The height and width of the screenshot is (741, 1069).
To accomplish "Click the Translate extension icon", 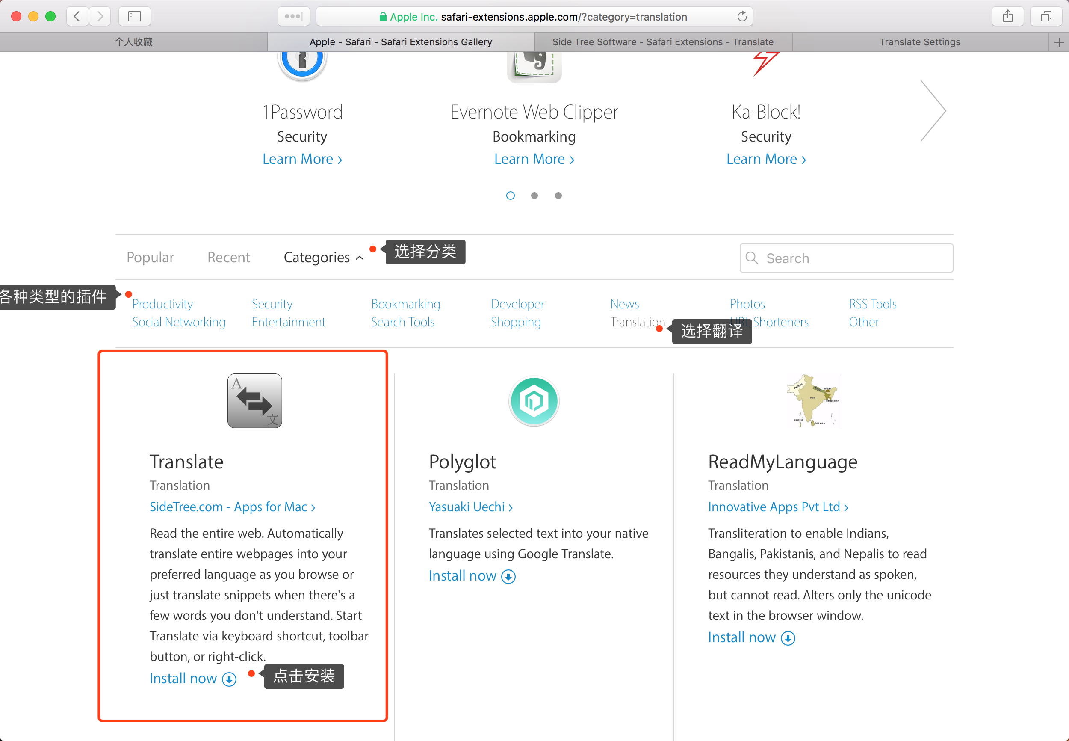I will click(255, 401).
